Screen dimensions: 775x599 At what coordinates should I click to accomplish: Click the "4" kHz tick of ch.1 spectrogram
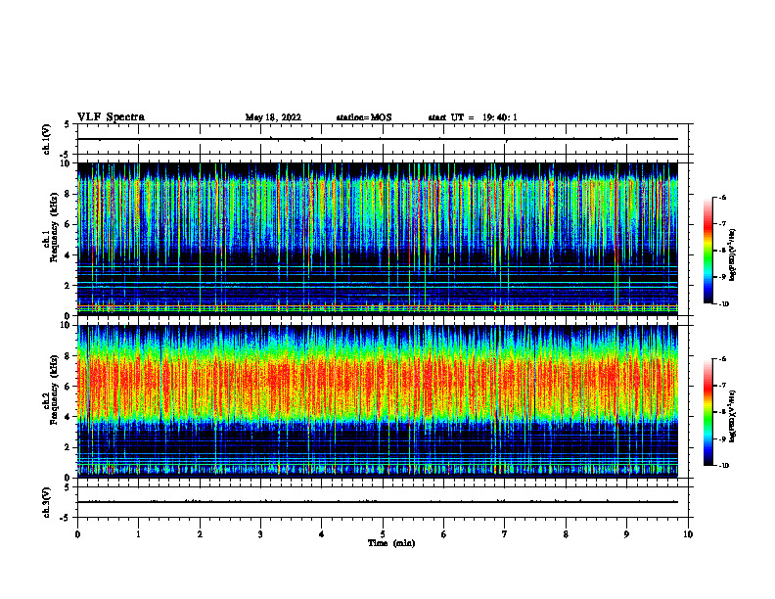[68, 255]
